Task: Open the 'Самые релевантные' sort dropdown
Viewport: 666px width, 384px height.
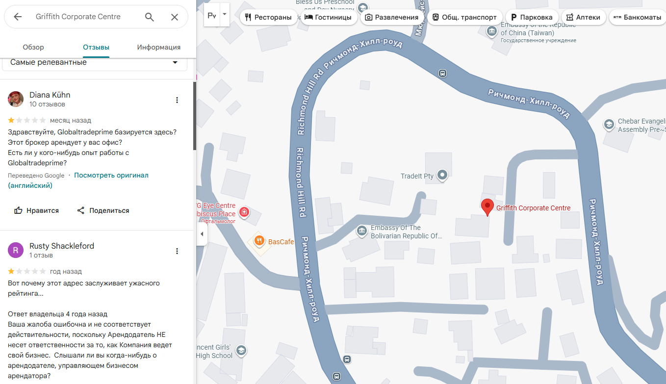Action: [94, 63]
